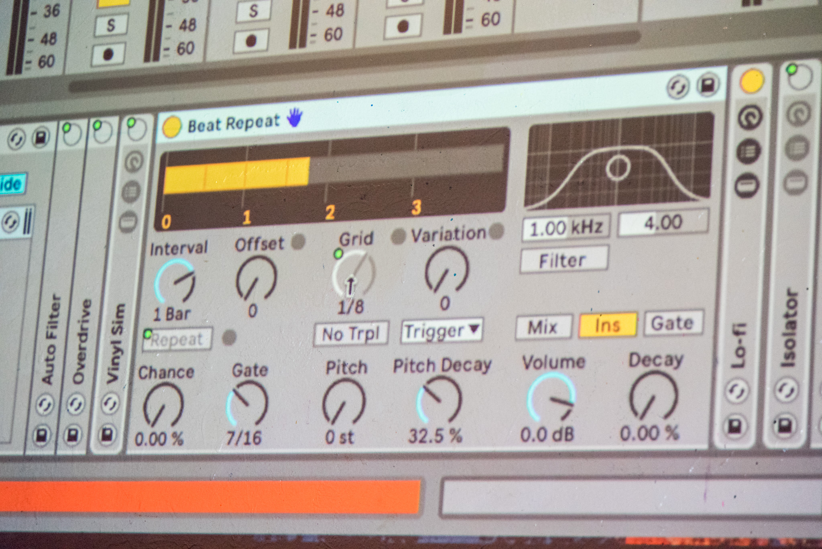This screenshot has width=822, height=549.
Task: Toggle the Filter button
Action: [x=564, y=260]
